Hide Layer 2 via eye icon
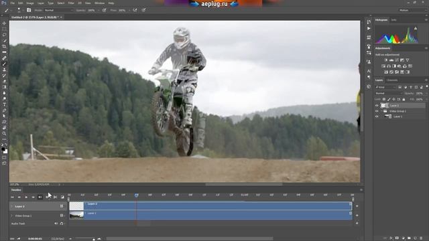The width and height of the screenshot is (429, 241). click(377, 106)
